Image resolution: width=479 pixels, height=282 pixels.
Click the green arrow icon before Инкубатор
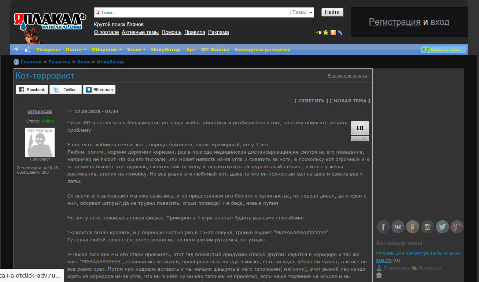[414, 268]
